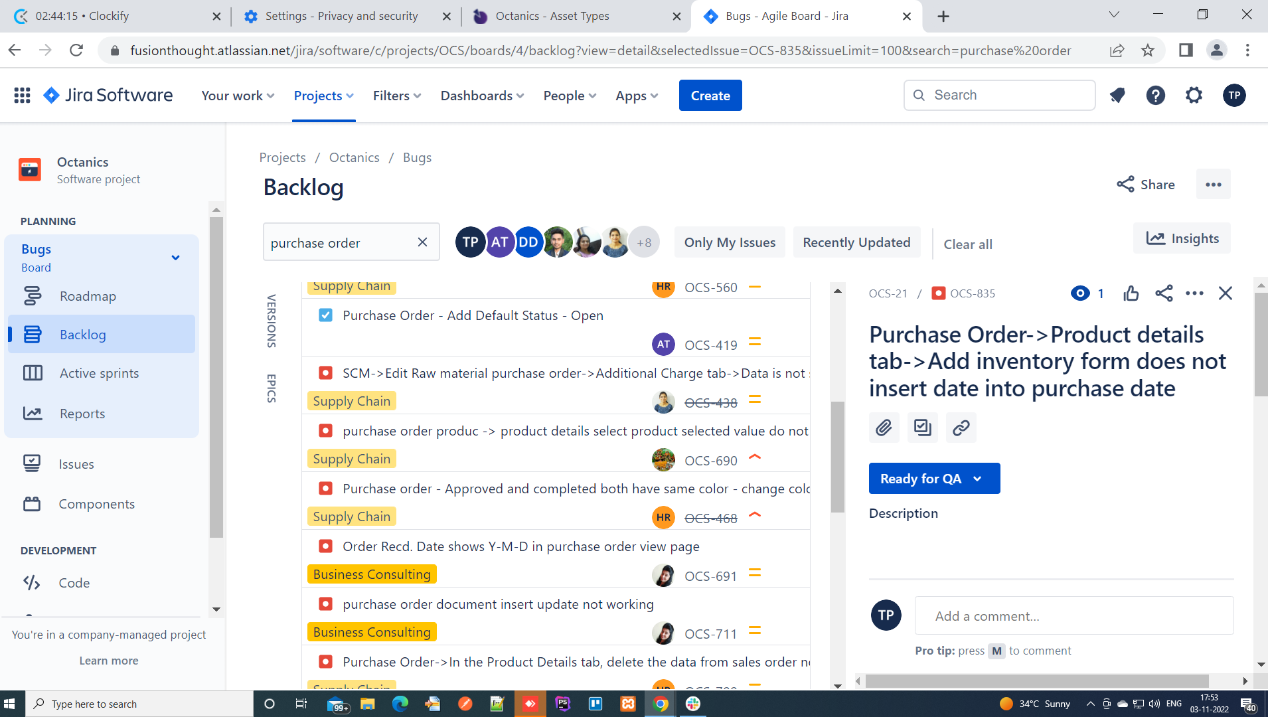Open the Ready for QA status dropdown
This screenshot has width=1268, height=717.
(933, 479)
